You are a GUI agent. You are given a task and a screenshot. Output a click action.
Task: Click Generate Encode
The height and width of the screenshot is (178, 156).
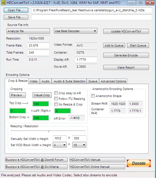pos(126,55)
